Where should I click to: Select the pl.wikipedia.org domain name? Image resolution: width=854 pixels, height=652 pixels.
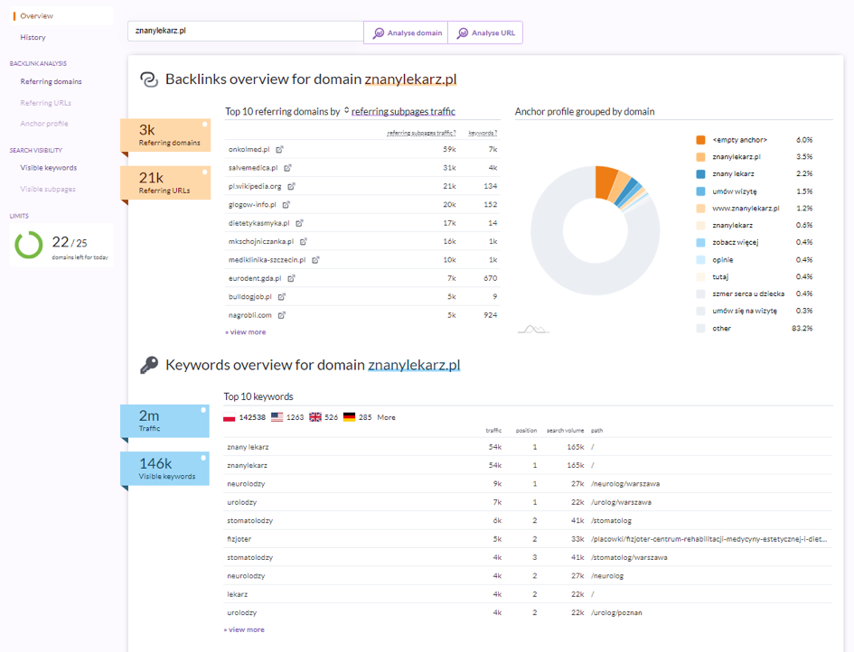[255, 186]
